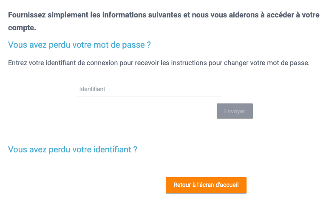Collapse the 'Vous avez perdu votre mot de passe ?' section
Screen dimensions: 329x206
click(x=79, y=45)
